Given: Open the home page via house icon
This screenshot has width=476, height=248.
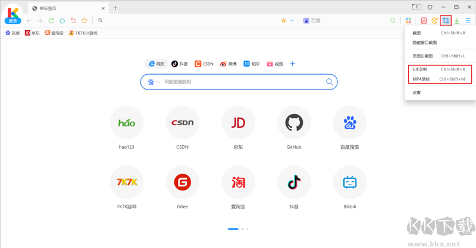Looking at the screenshot, I should (x=62, y=21).
